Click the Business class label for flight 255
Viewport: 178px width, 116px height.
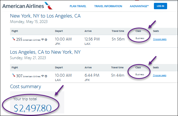pyautogui.click(x=140, y=38)
